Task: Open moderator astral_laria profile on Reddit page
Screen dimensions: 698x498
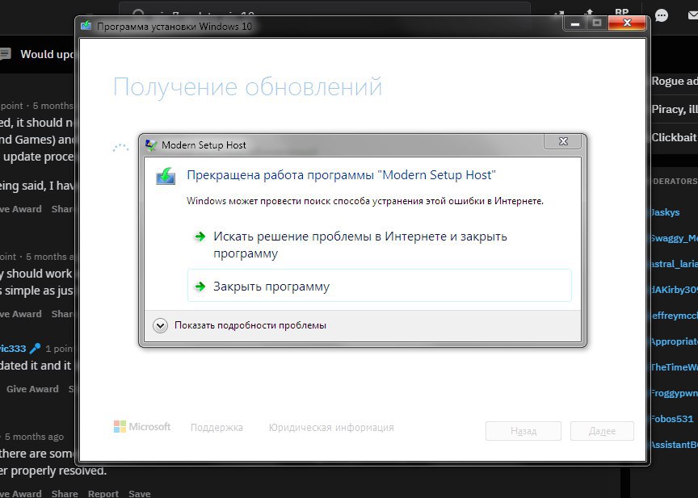Action: click(x=674, y=264)
